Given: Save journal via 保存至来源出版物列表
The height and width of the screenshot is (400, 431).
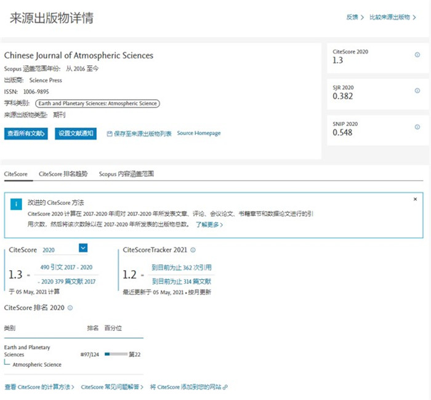Looking at the screenshot, I should 139,134.
